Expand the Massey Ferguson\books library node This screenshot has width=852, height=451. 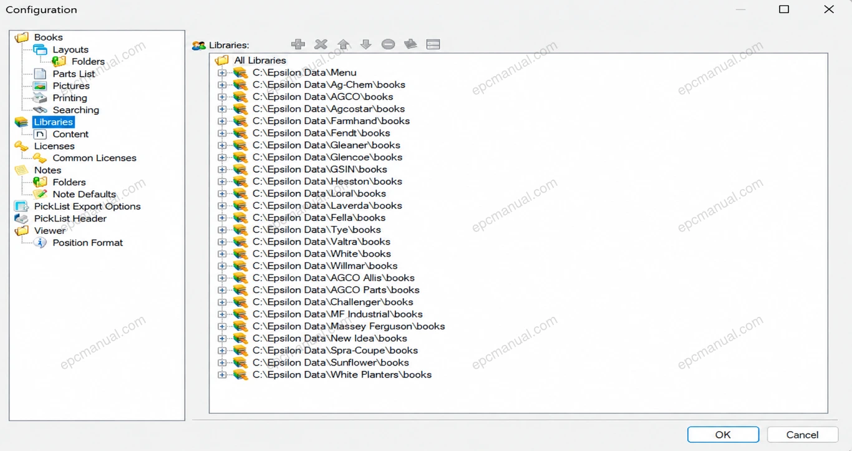point(222,326)
